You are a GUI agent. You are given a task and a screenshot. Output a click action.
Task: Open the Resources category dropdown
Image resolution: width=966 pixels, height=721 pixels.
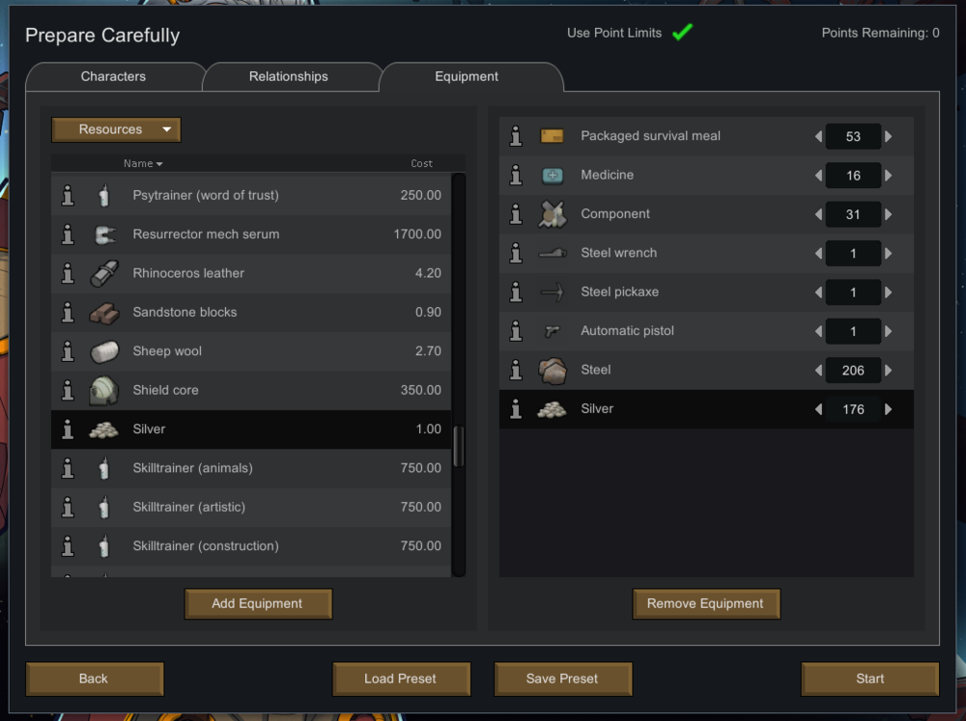coord(116,129)
